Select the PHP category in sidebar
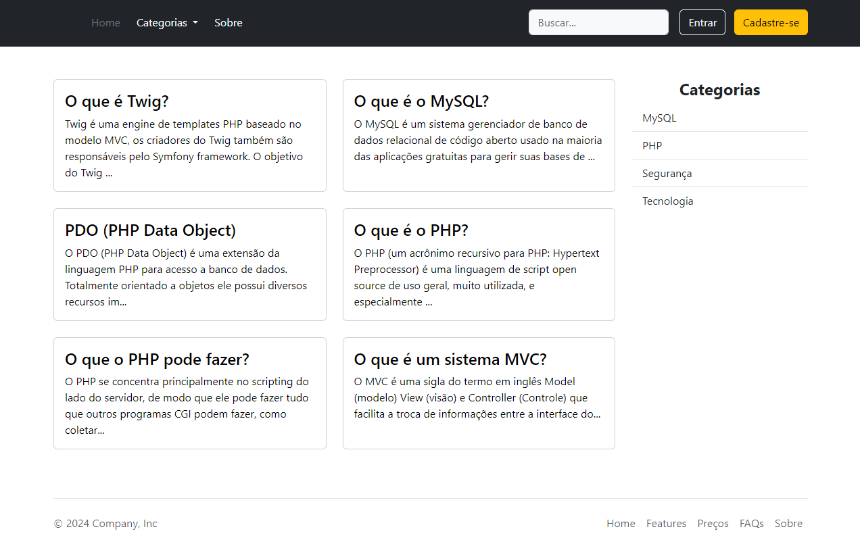This screenshot has height=546, width=860. (x=652, y=145)
